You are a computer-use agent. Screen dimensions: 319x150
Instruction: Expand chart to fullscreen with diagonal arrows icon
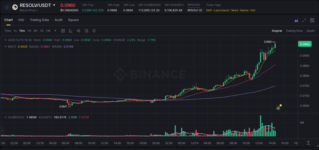[x=304, y=20]
